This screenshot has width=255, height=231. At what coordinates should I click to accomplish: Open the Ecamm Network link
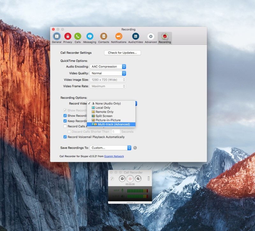coord(114,156)
